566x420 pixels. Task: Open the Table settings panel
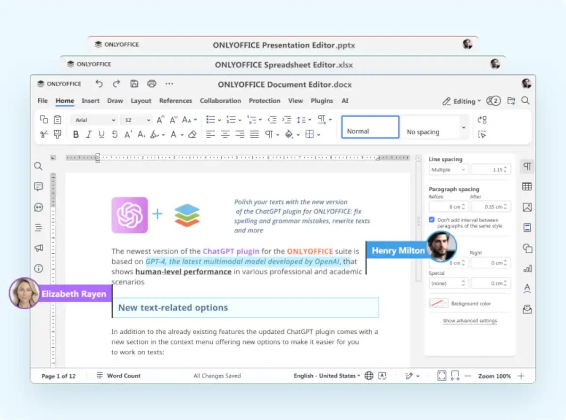click(527, 186)
